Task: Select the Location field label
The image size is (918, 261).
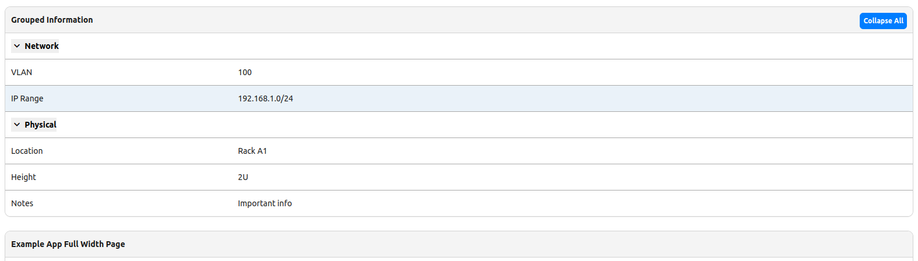Action: tap(27, 151)
